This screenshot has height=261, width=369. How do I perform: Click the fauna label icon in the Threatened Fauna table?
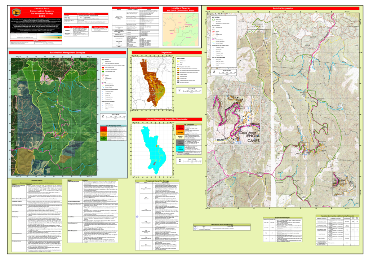tap(137, 217)
